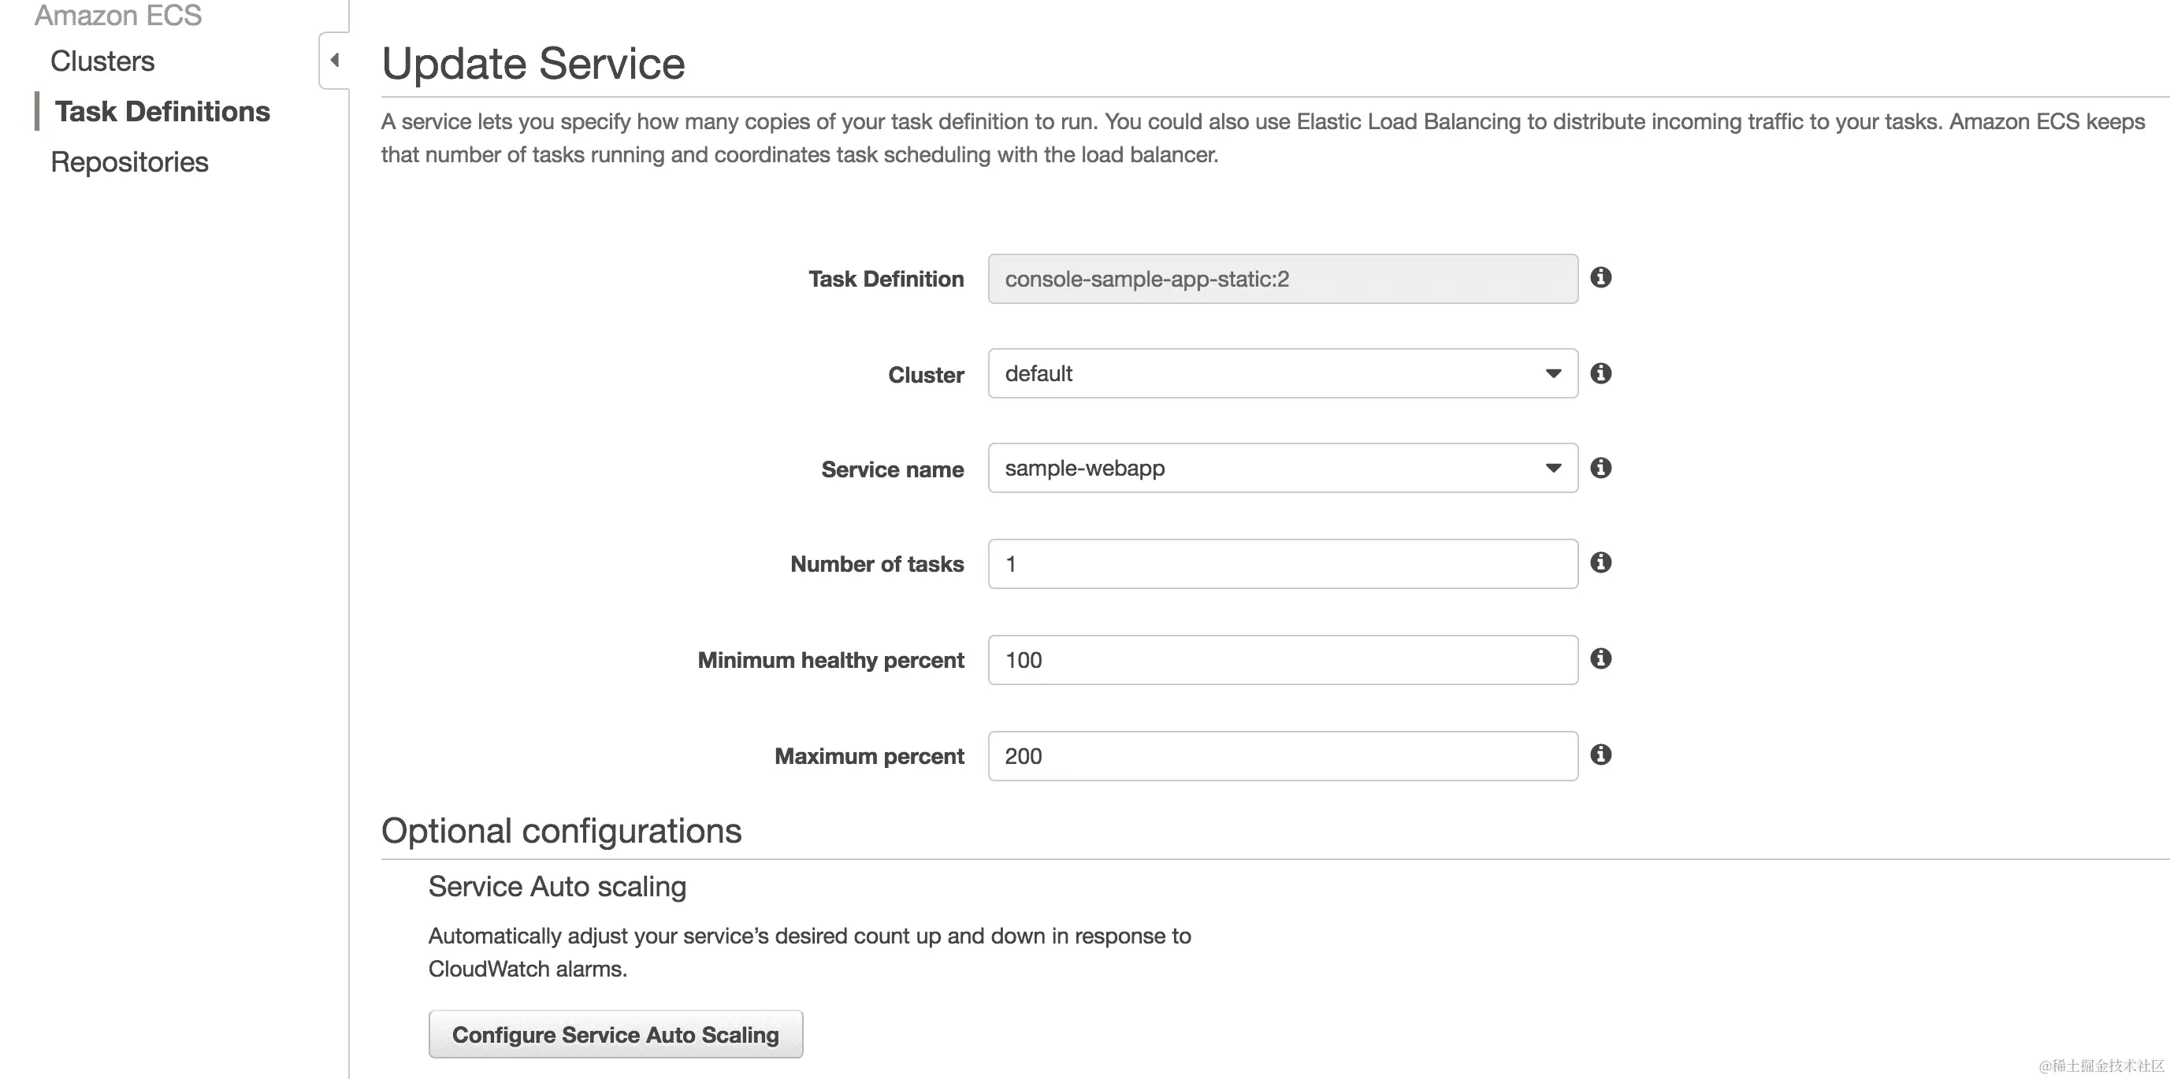Click the Maximum percent field showing 200
This screenshot has height=1079, width=2170.
click(1280, 755)
